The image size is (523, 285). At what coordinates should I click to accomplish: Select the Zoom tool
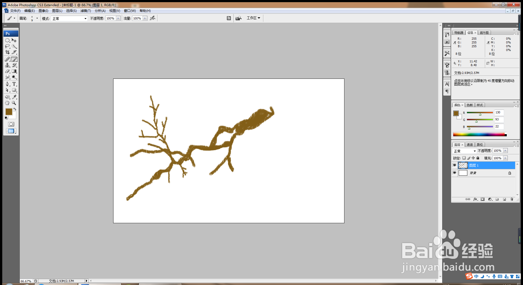[14, 103]
